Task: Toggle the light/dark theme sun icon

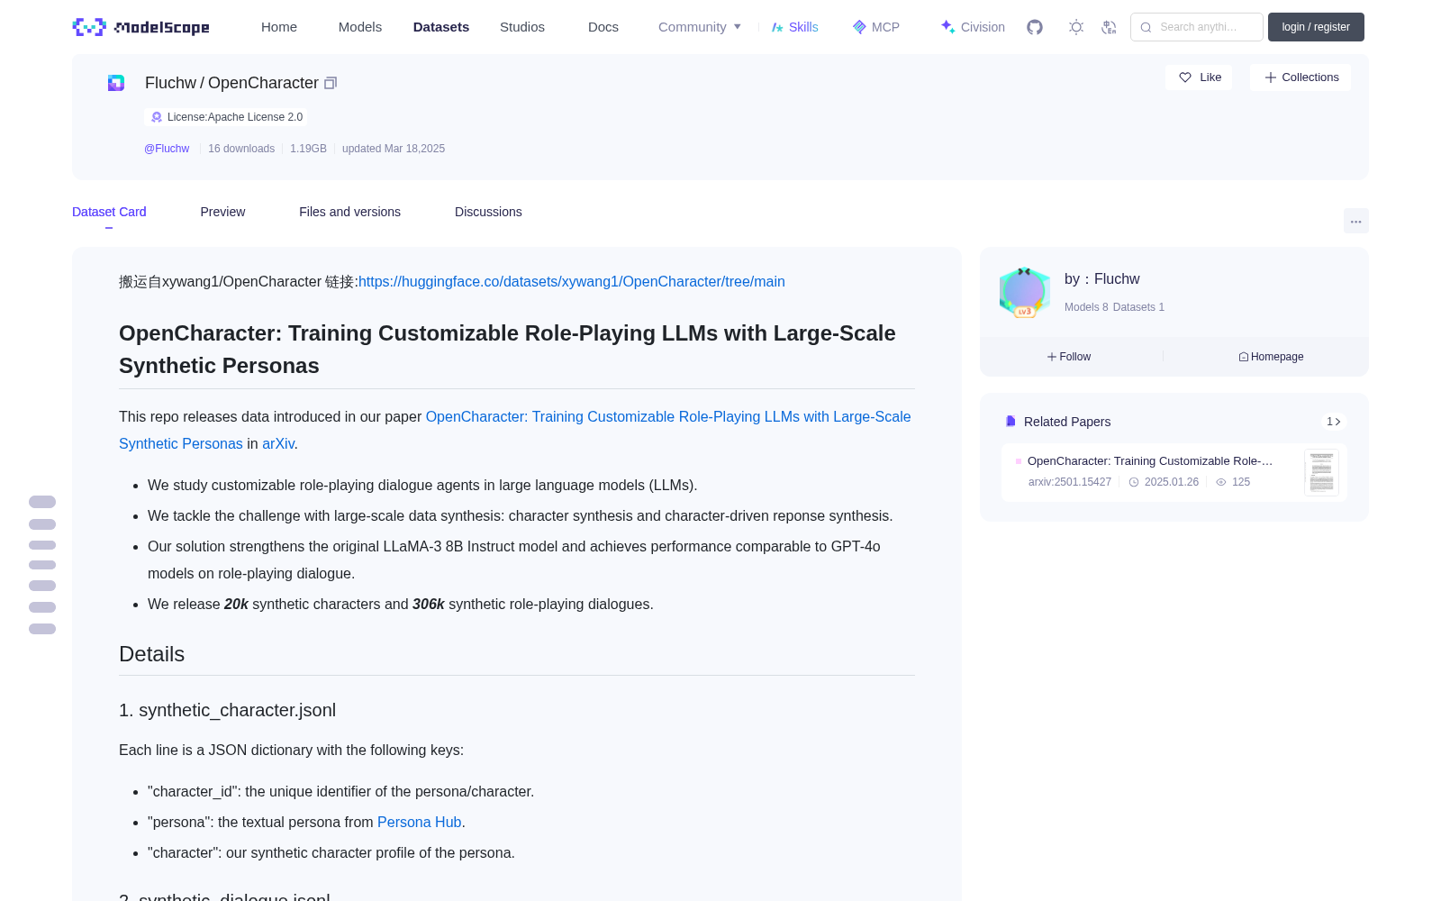Action: [1075, 27]
